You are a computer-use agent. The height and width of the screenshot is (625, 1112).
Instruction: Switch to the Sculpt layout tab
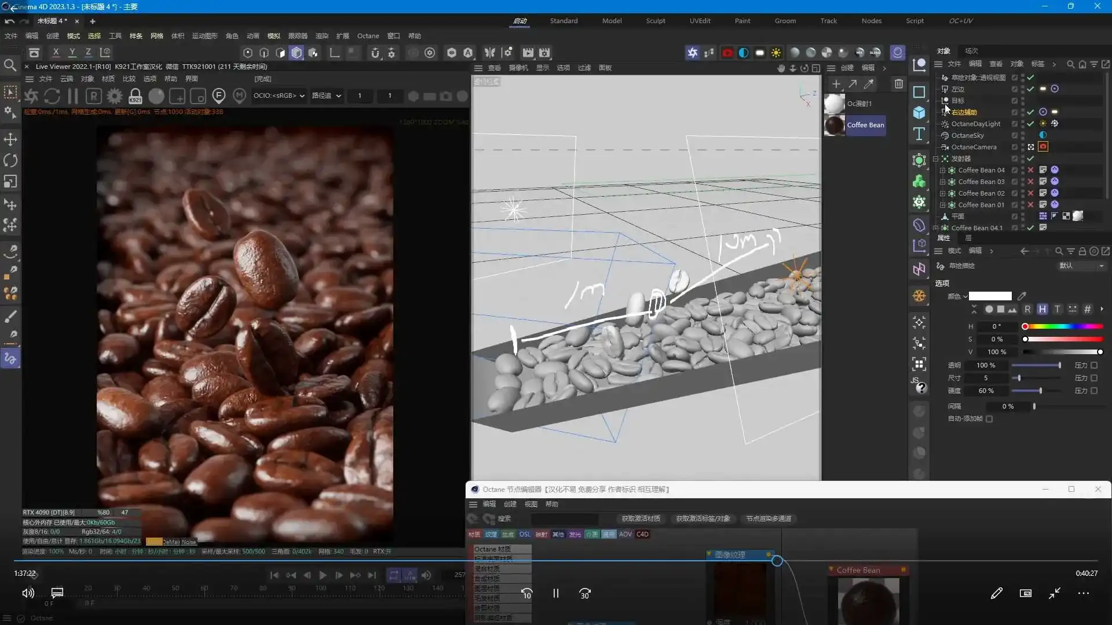[x=656, y=21]
